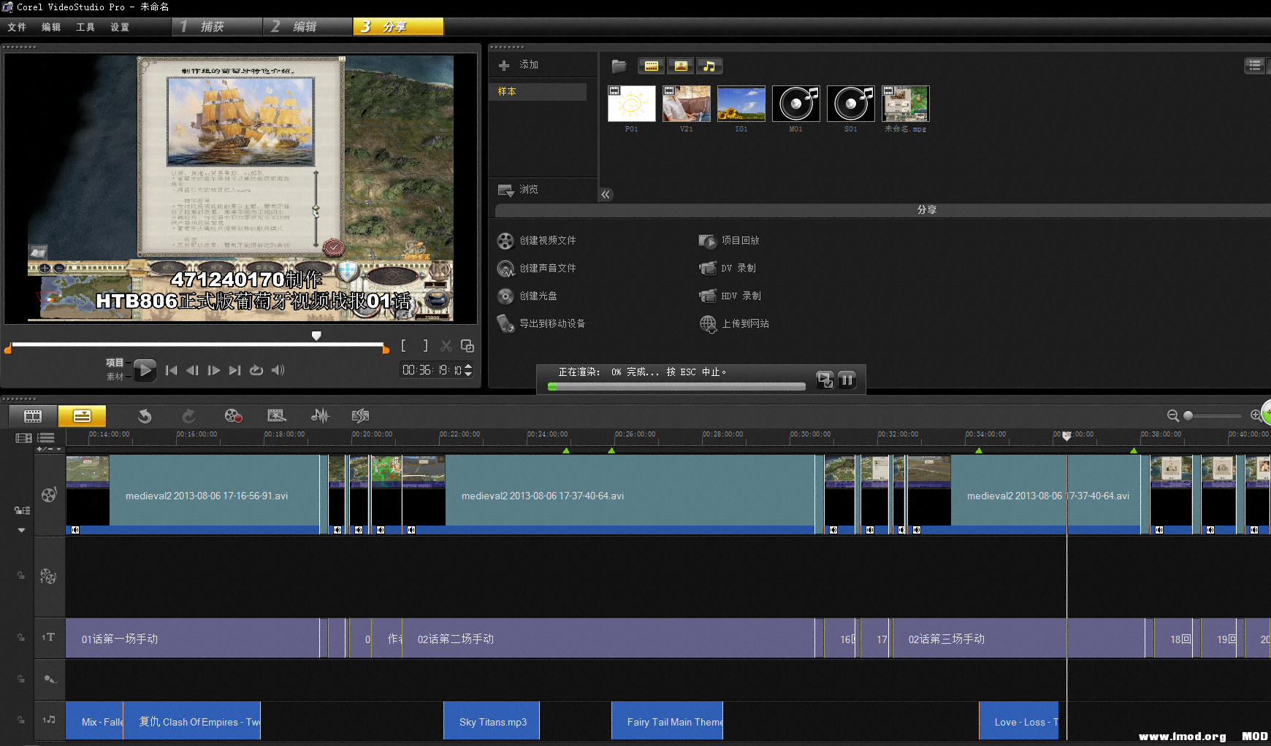
Task: Toggle video files filter in library
Action: pyautogui.click(x=651, y=66)
